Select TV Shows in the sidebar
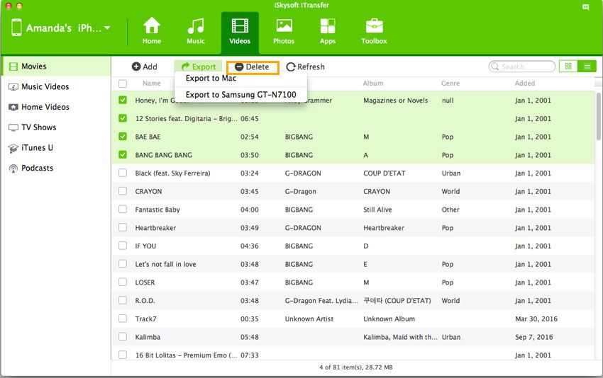 pos(56,127)
